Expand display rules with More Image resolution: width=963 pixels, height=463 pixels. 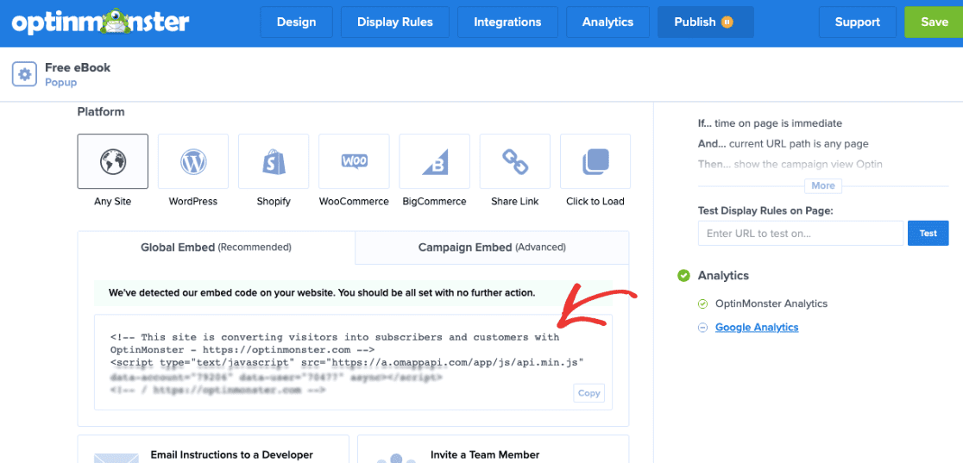pyautogui.click(x=823, y=185)
